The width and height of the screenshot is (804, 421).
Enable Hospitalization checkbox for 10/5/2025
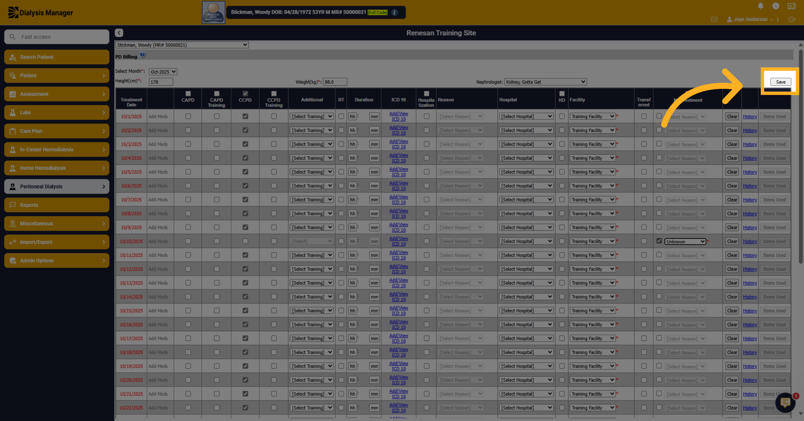pos(426,172)
